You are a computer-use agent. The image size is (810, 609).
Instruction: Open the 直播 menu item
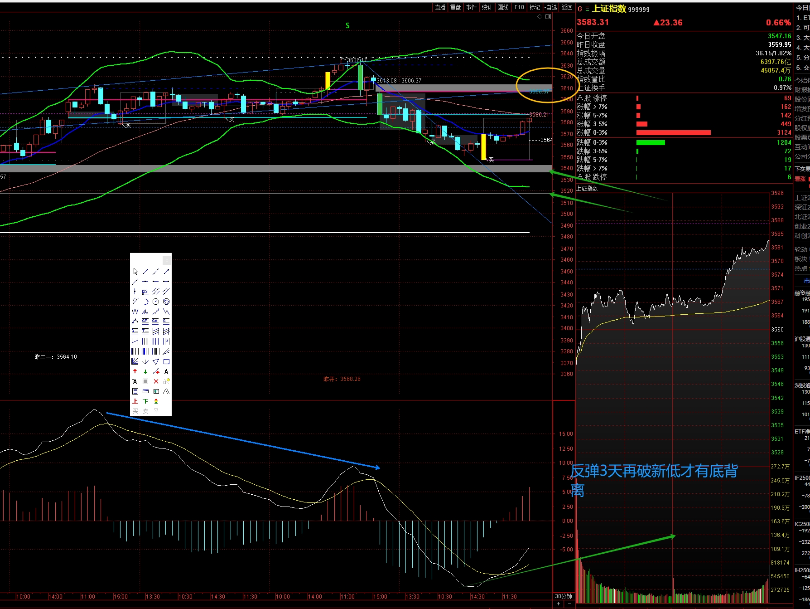(x=440, y=7)
